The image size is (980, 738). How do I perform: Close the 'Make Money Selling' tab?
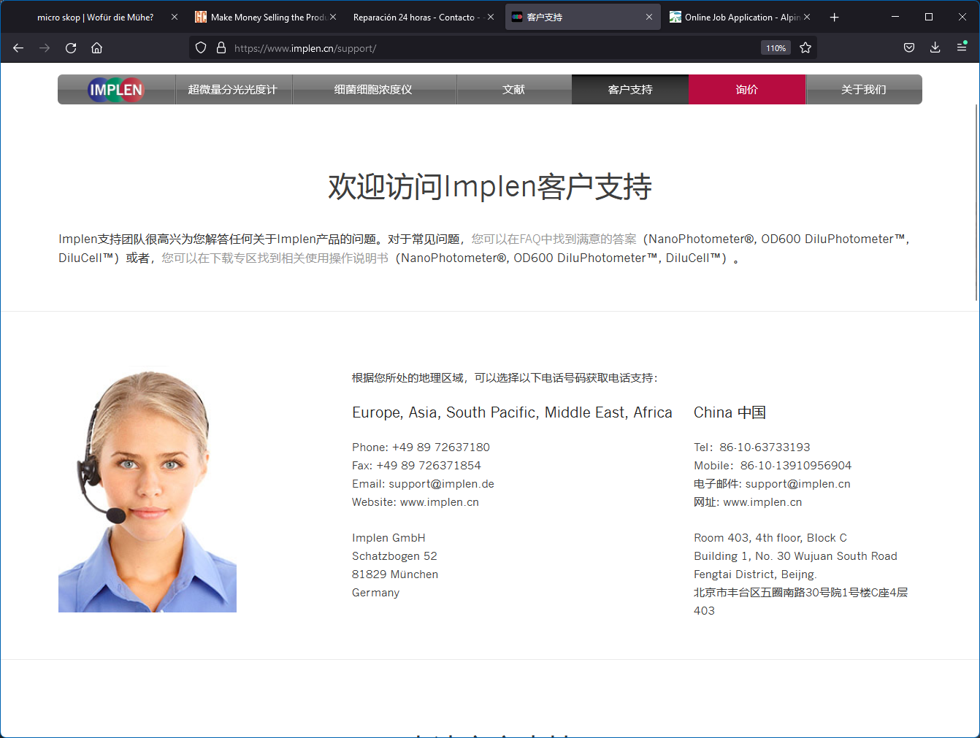(x=333, y=18)
